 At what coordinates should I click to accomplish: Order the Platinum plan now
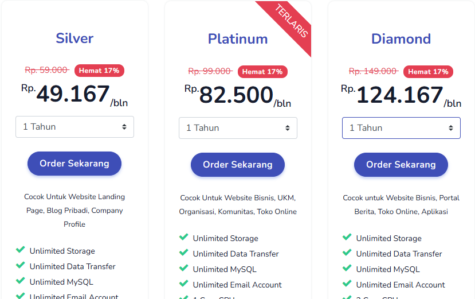point(238,165)
